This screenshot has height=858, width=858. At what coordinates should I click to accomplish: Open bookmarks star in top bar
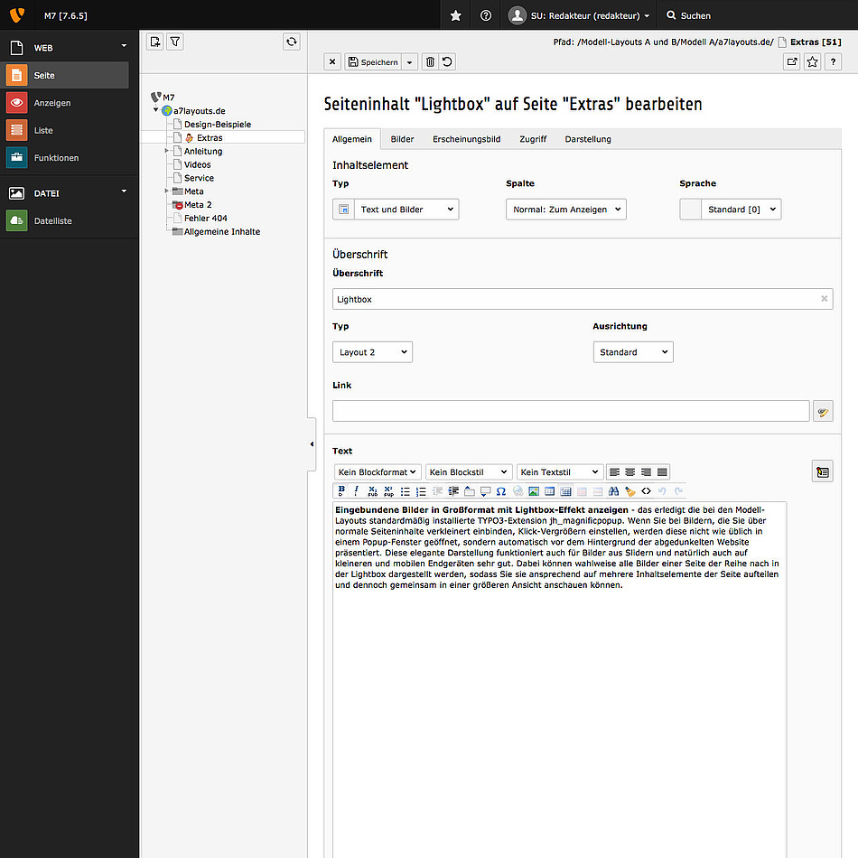455,15
